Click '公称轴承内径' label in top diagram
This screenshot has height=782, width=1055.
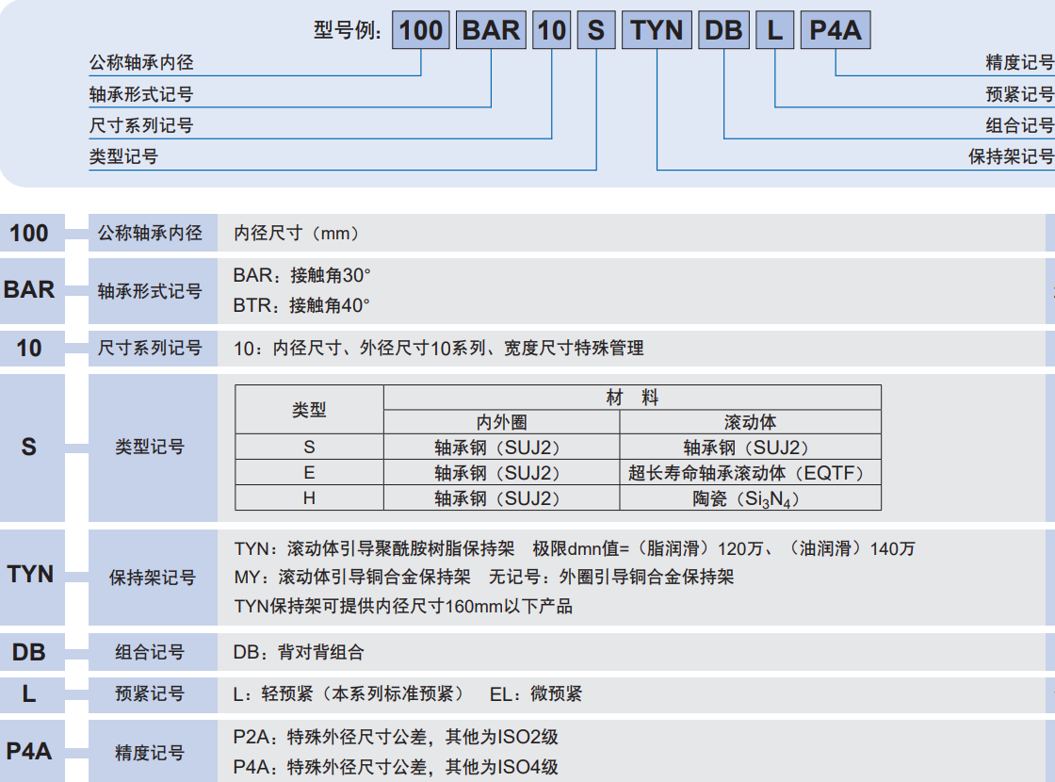coord(141,62)
